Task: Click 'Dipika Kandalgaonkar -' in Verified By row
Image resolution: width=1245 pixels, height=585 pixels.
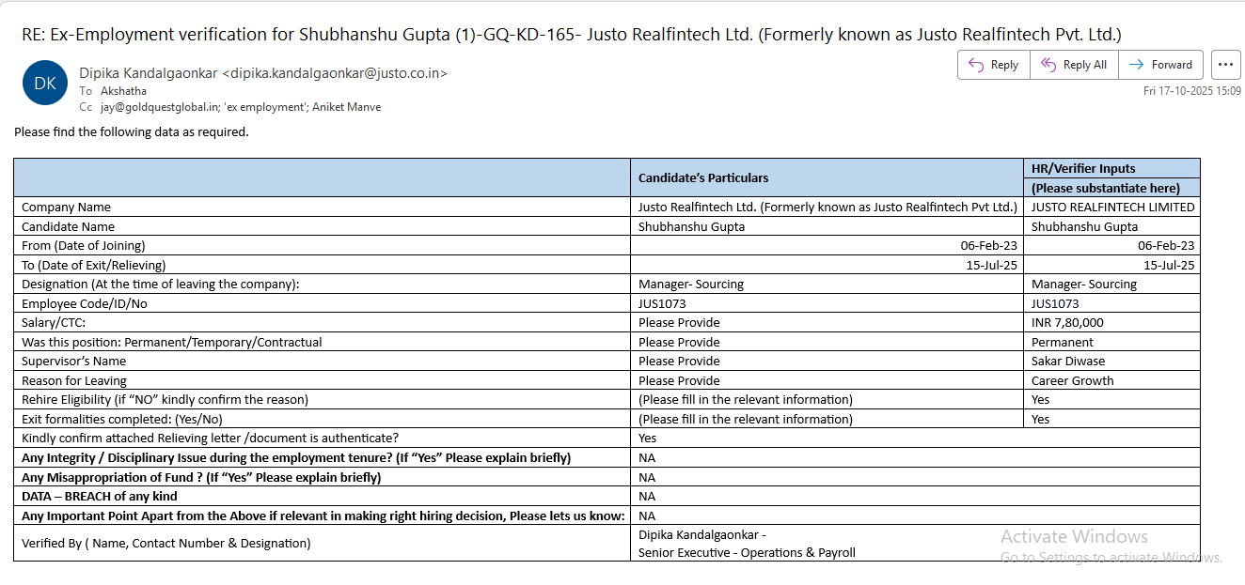Action: (702, 534)
